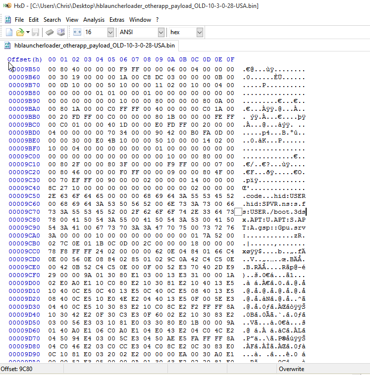
Task: Click offset row 00009CB0
Action: (x=24, y=243)
